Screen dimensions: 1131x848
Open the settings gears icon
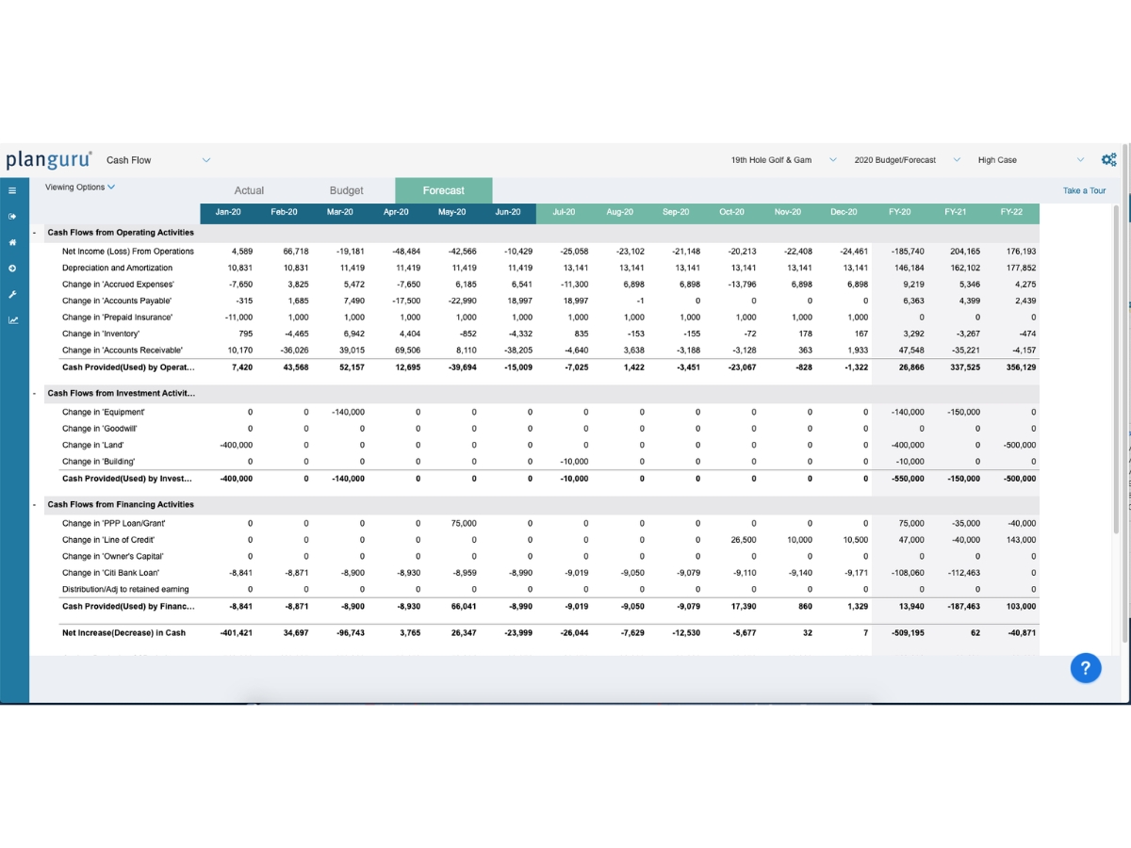coord(1108,160)
